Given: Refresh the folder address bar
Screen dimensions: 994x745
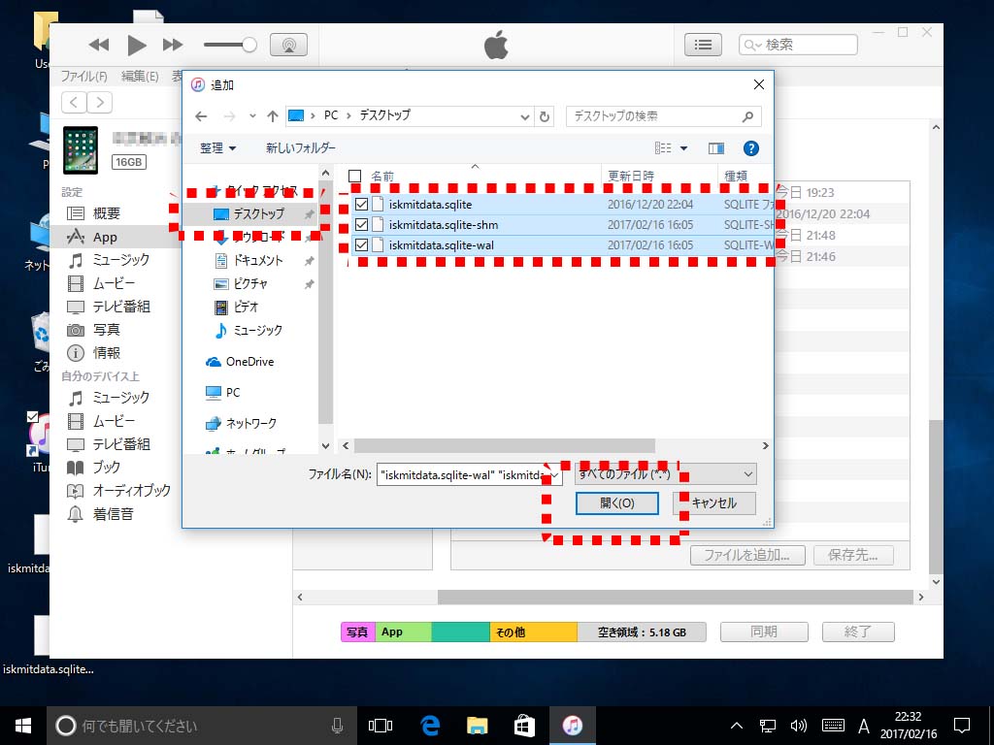Looking at the screenshot, I should tap(545, 116).
